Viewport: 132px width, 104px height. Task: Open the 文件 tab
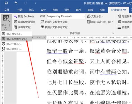(7, 10)
